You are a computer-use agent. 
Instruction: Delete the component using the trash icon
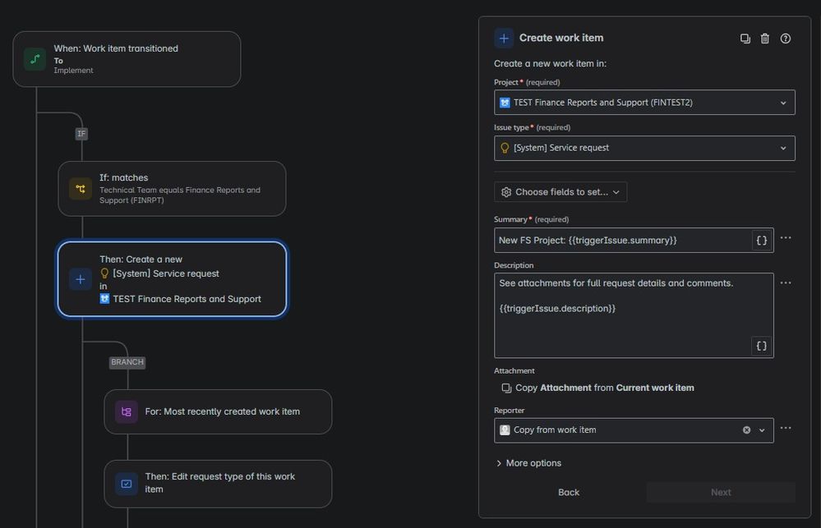point(765,38)
